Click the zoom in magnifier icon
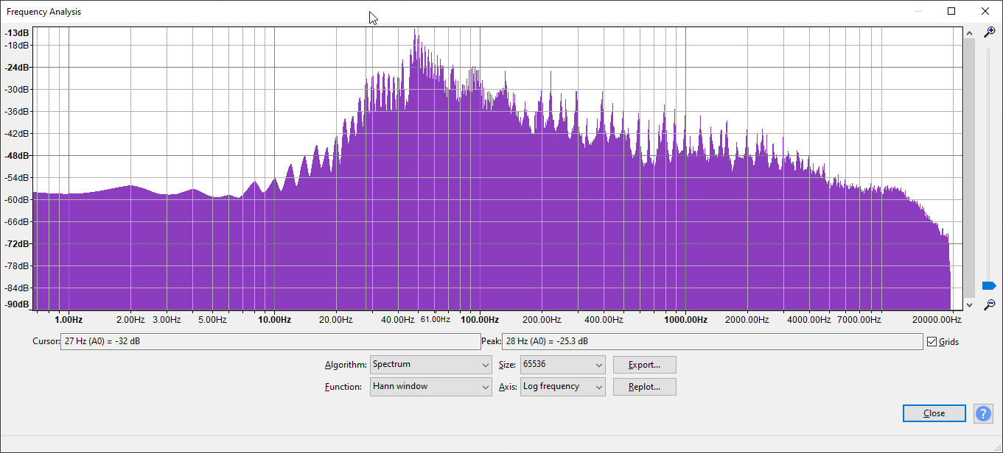The width and height of the screenshot is (1003, 453). pos(990,32)
